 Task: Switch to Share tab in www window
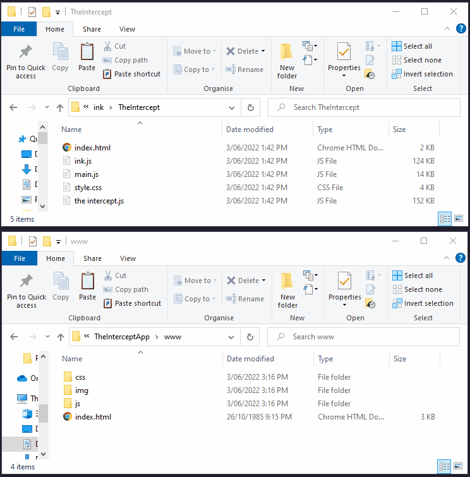pyautogui.click(x=92, y=258)
